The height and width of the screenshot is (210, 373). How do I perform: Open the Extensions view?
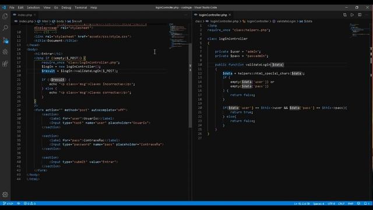[5, 64]
